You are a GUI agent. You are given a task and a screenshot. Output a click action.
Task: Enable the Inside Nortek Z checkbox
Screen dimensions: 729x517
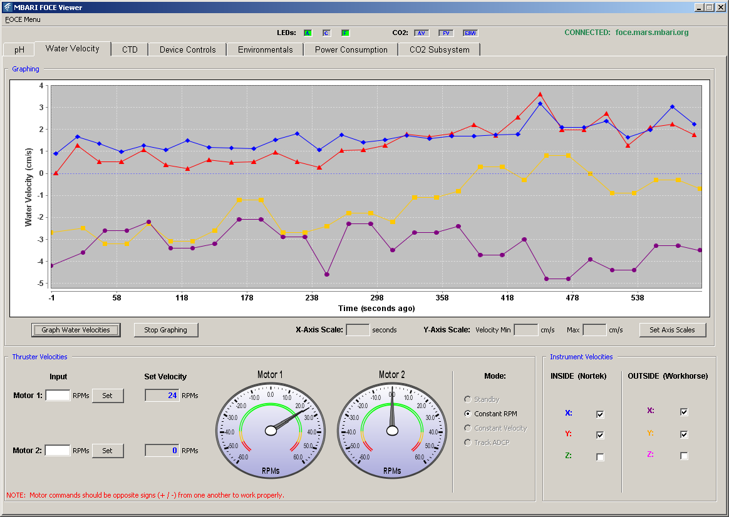point(600,457)
